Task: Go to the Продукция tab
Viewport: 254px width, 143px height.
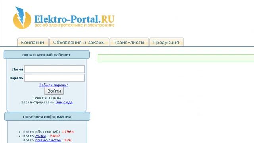Action: (167, 42)
